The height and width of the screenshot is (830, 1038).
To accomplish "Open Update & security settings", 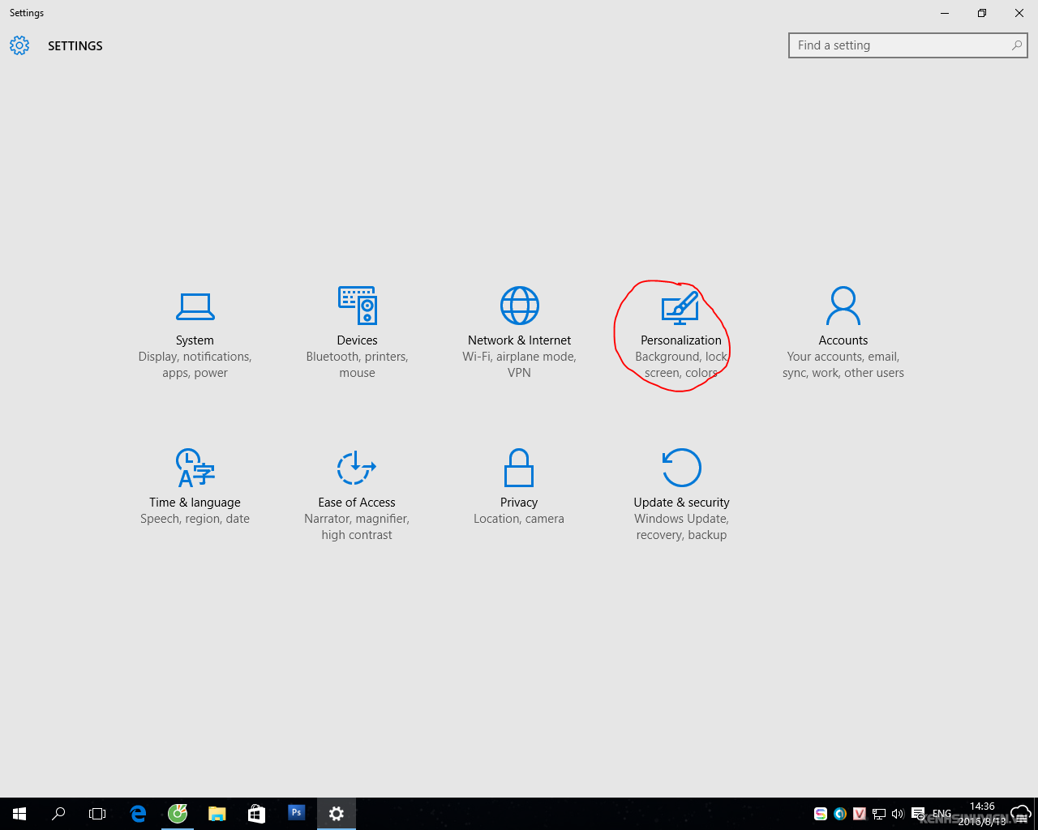I will [x=681, y=494].
